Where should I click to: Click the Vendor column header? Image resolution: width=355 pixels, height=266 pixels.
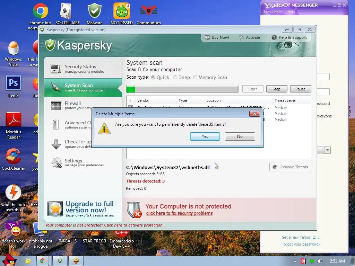156,100
